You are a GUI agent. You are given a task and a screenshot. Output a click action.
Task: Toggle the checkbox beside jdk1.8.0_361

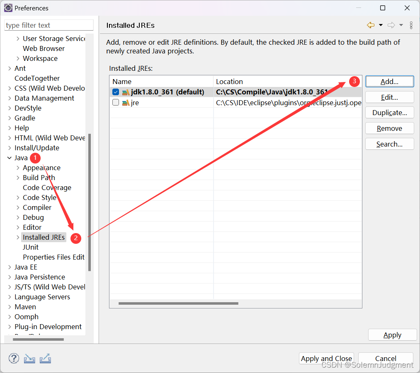(x=115, y=92)
